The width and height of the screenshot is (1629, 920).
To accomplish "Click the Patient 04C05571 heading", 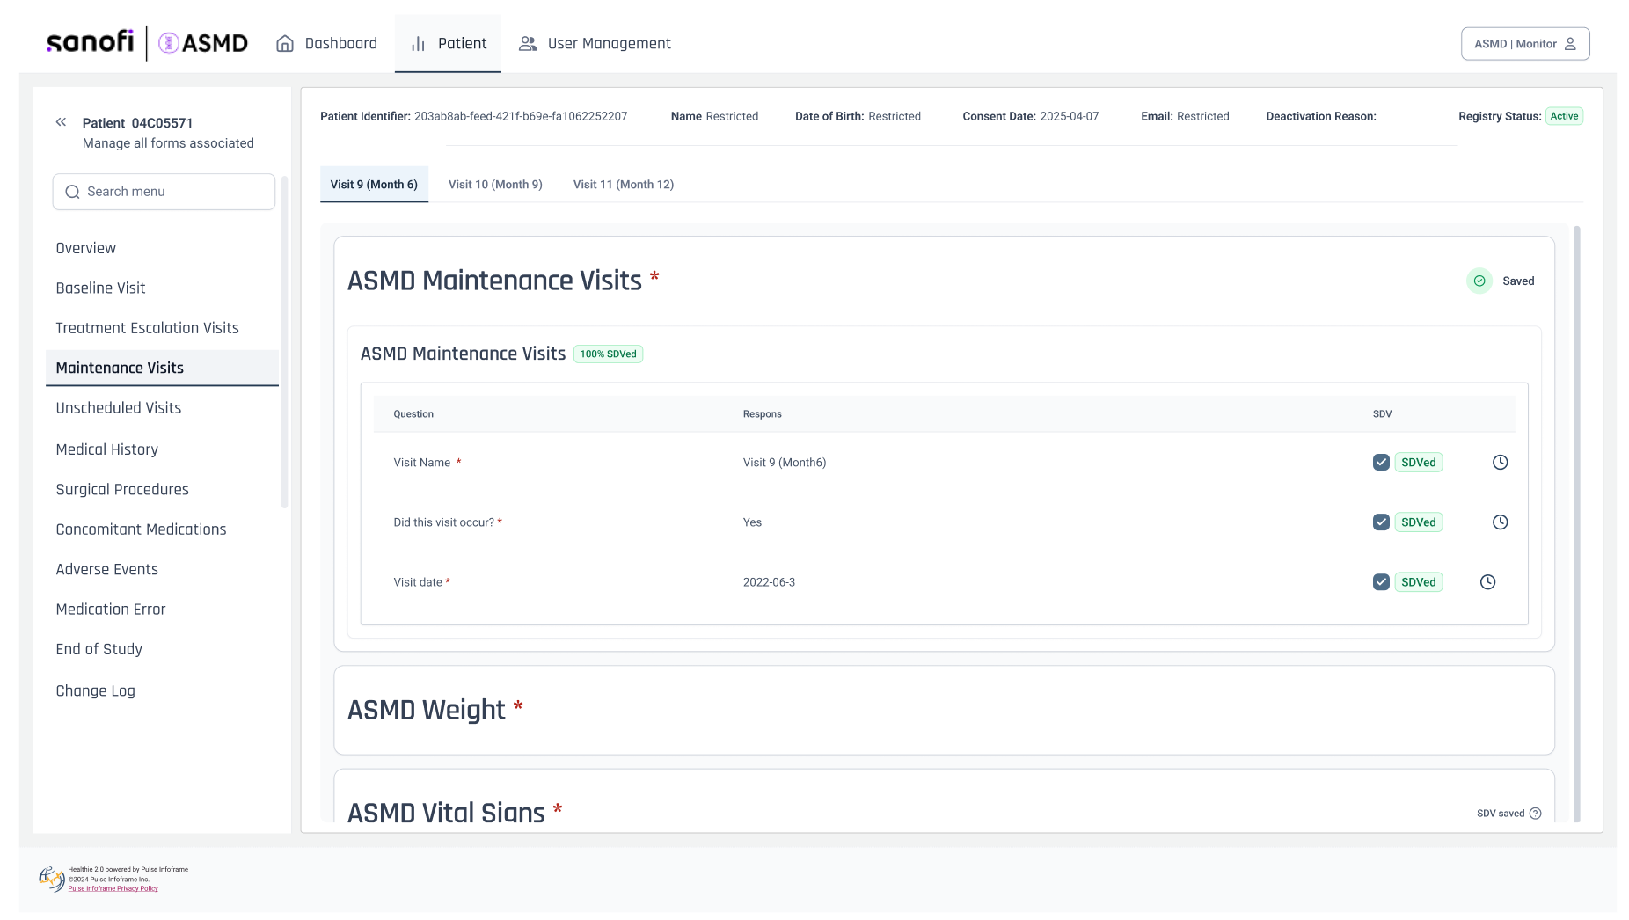I will 137,123.
